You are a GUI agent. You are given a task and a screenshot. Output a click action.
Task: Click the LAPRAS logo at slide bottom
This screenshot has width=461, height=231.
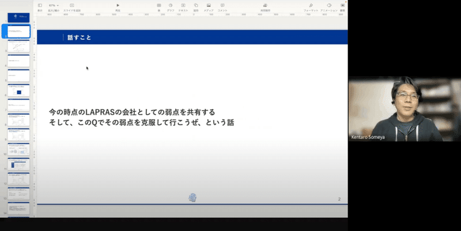click(x=192, y=198)
